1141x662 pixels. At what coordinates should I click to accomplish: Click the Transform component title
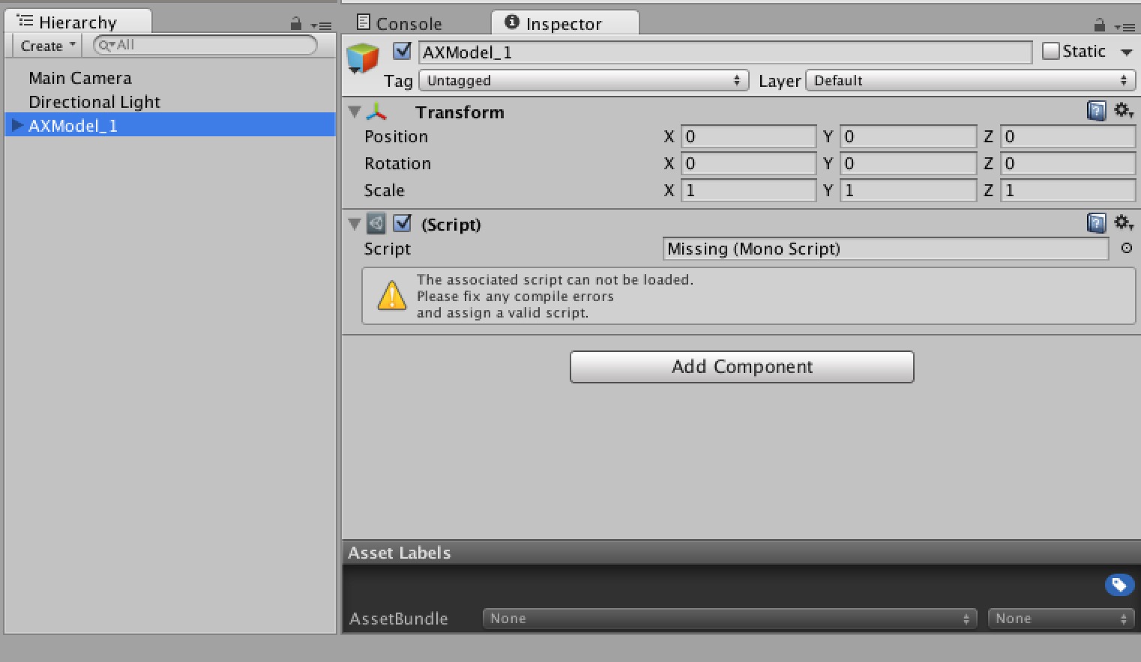460,112
